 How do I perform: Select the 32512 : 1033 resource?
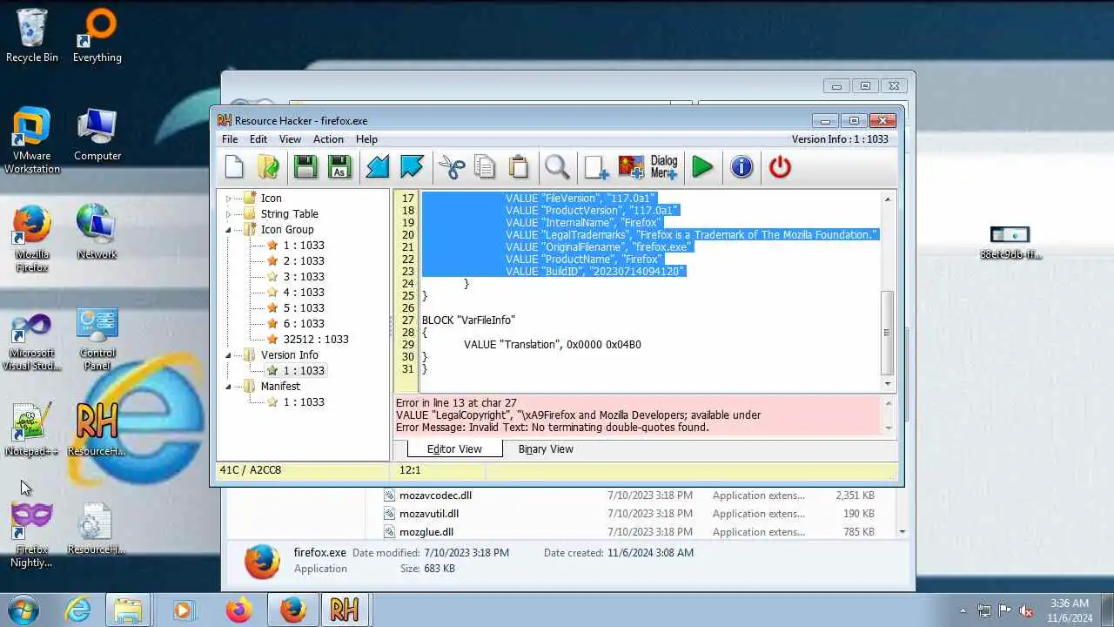(315, 340)
